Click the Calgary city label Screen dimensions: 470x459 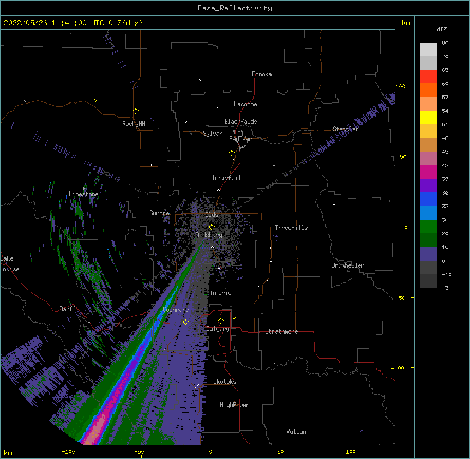click(218, 329)
